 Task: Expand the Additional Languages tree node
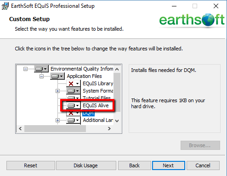(x=57, y=121)
